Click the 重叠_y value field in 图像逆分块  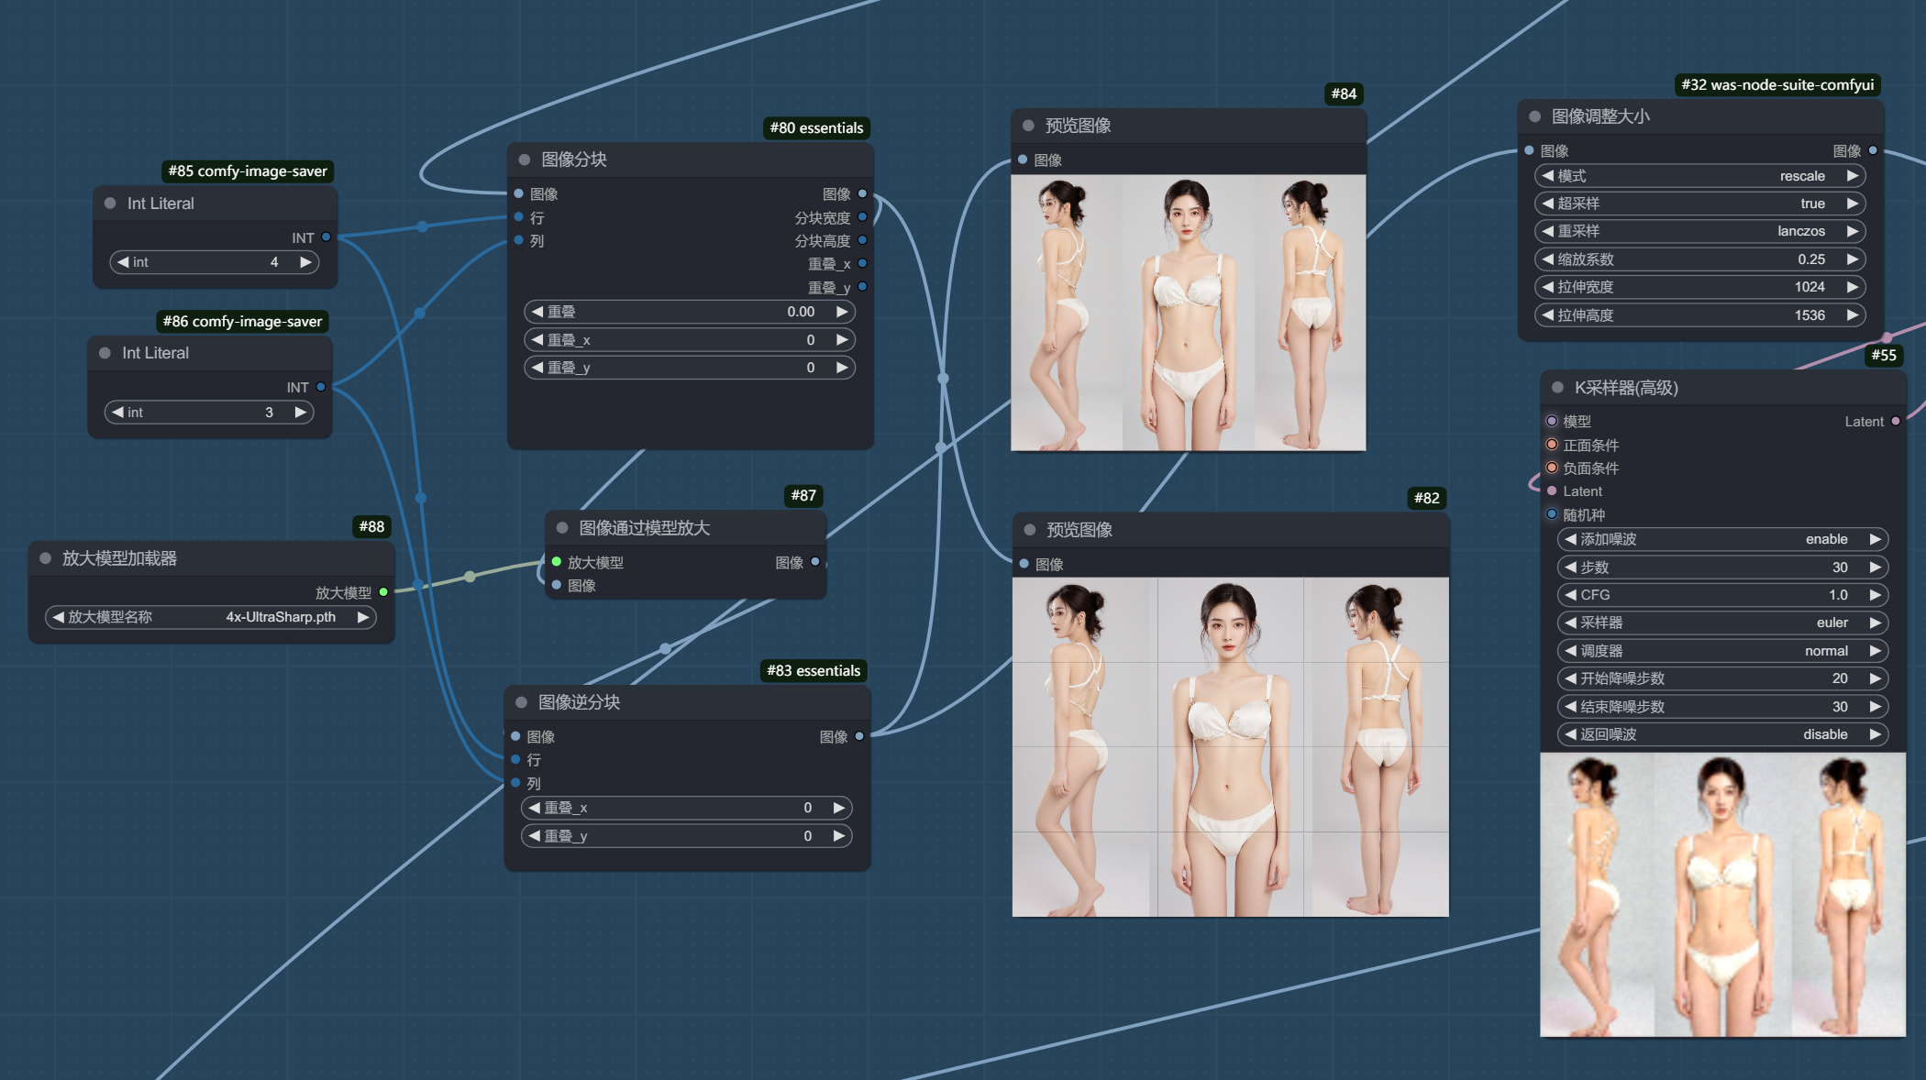click(687, 836)
